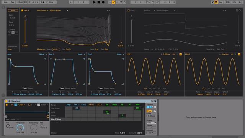The height and width of the screenshot is (138, 245).
Task: Open the Osc 1 Instrument category dropdown
Action: [x=42, y=10]
